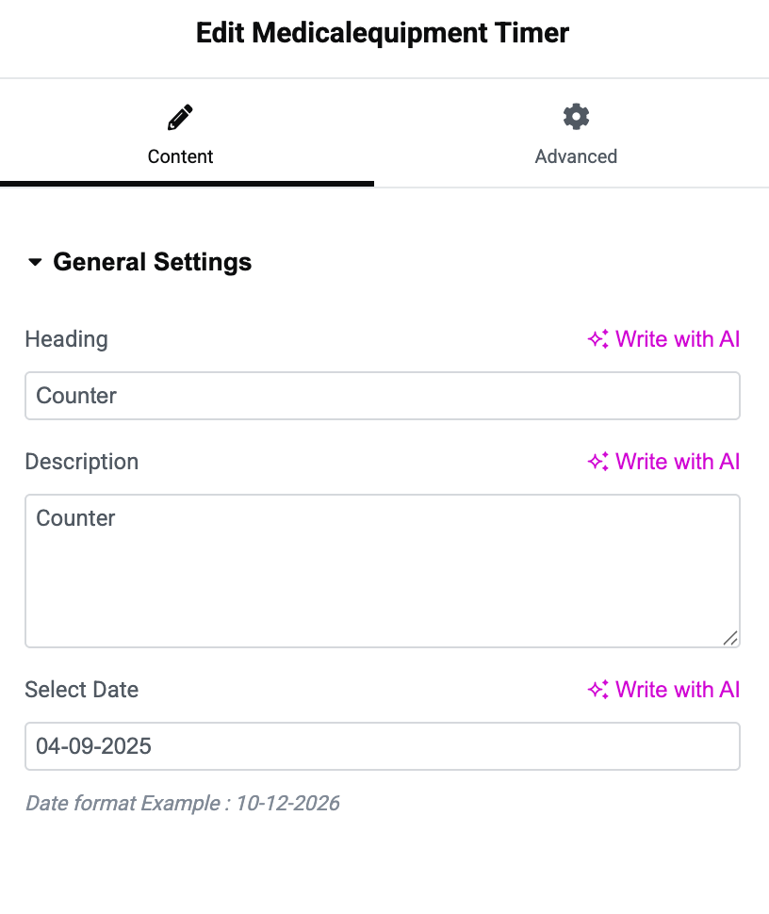Click the General Settings section title
The height and width of the screenshot is (914, 769).
click(153, 262)
